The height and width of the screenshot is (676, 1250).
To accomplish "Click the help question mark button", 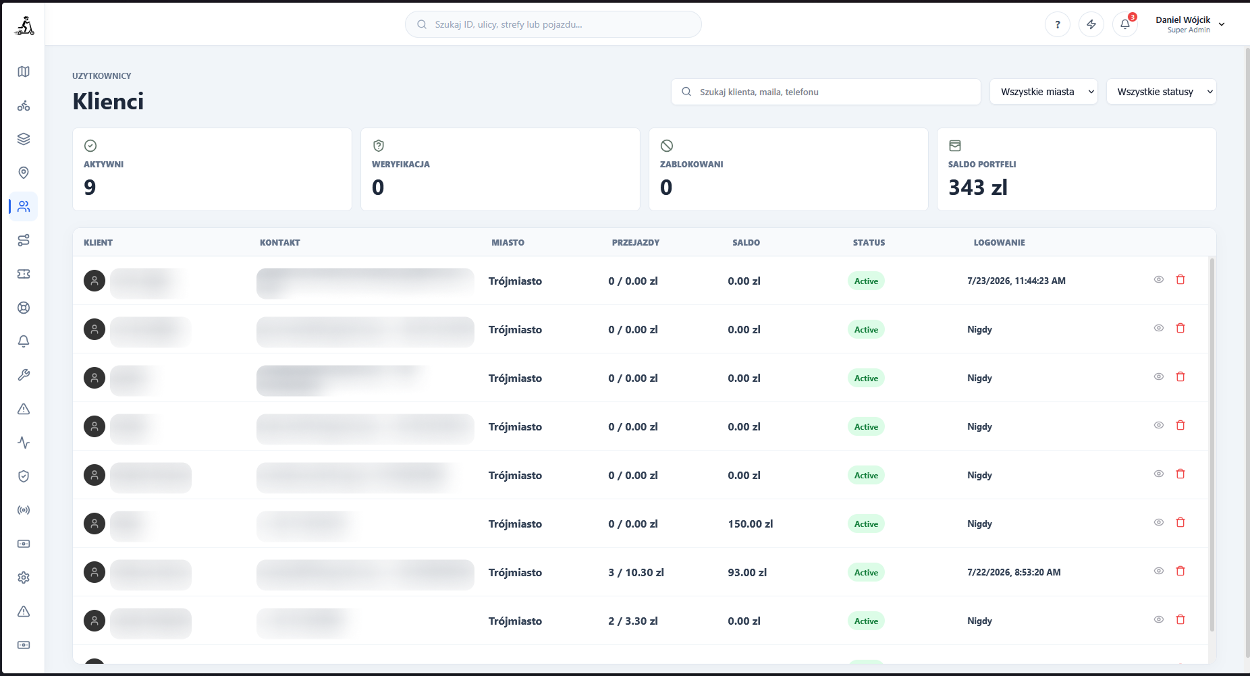I will pos(1058,24).
